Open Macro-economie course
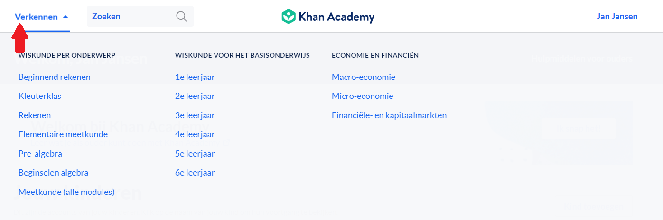Image resolution: width=663 pixels, height=220 pixels. (364, 77)
